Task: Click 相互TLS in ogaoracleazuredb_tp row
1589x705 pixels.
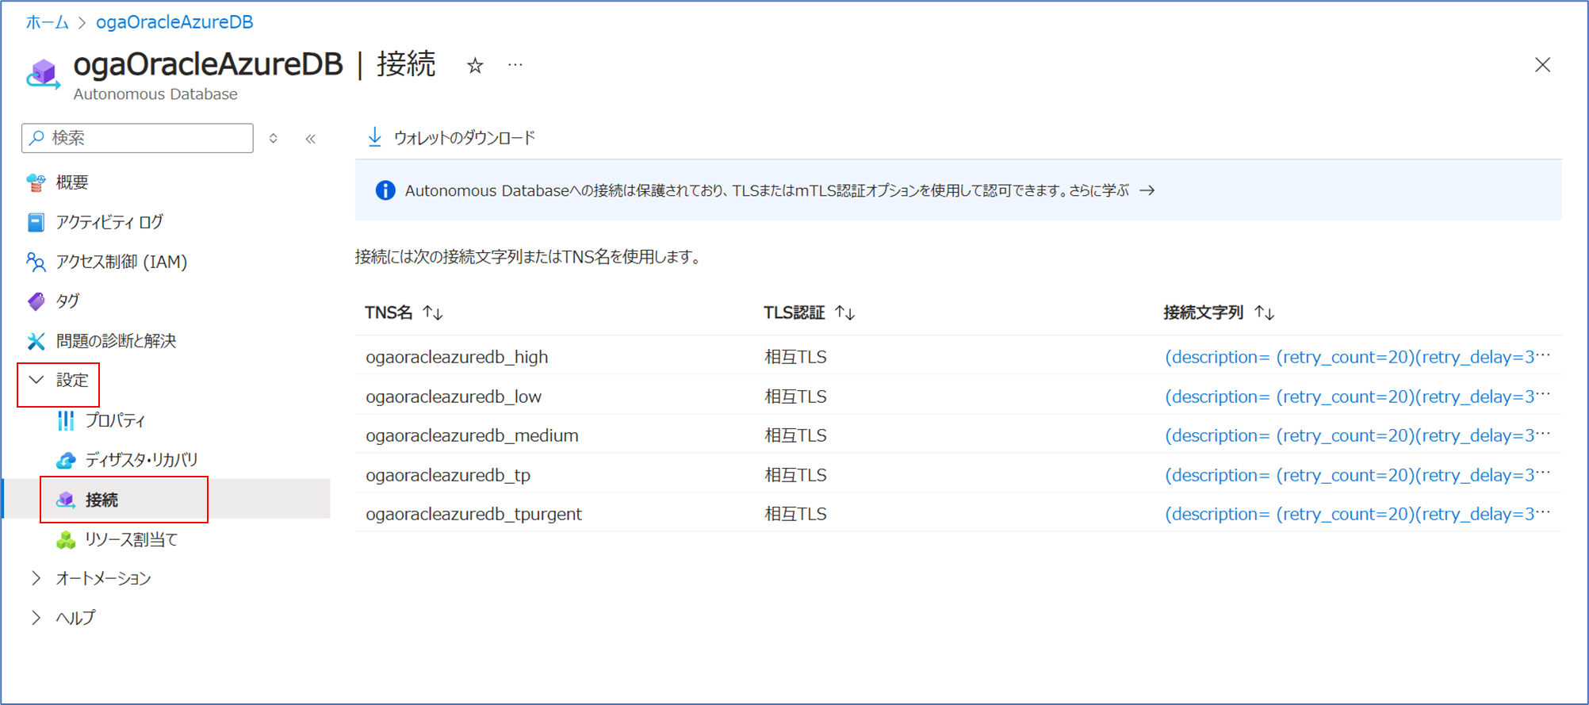Action: pyautogui.click(x=795, y=475)
